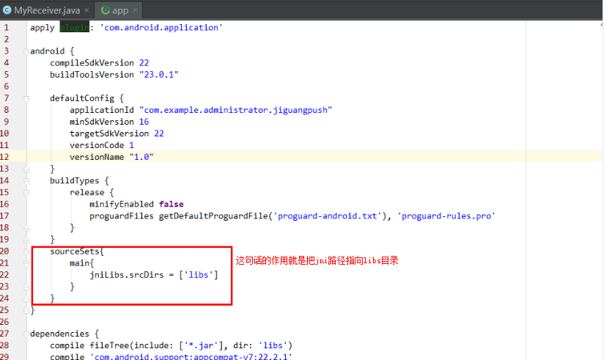Click the 'false' keyword after minifyEnabled
The image size is (604, 360).
click(172, 204)
